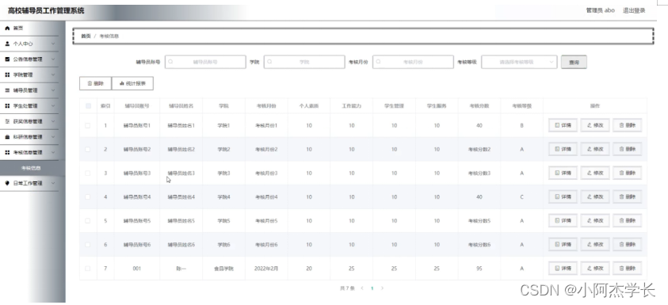Check the checkbox for row 3 辅导员账号3
668x305 pixels.
(88, 173)
